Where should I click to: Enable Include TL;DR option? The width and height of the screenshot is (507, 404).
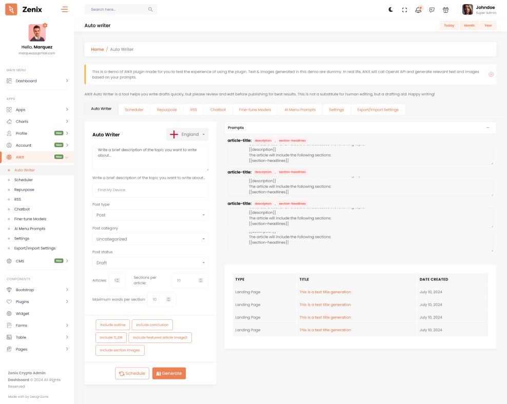point(111,337)
